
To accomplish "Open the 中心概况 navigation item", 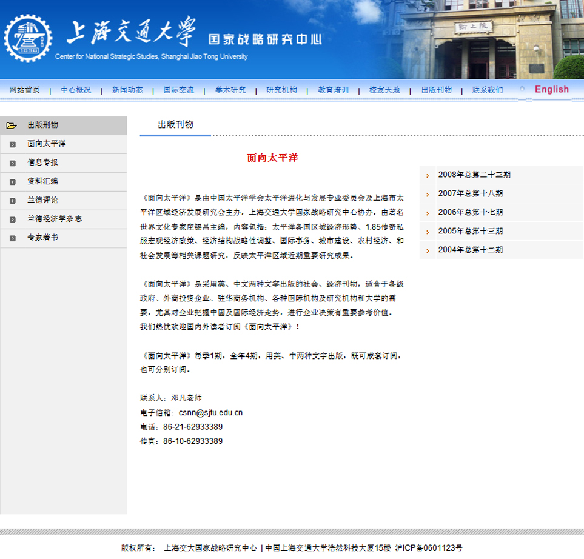I will (76, 90).
